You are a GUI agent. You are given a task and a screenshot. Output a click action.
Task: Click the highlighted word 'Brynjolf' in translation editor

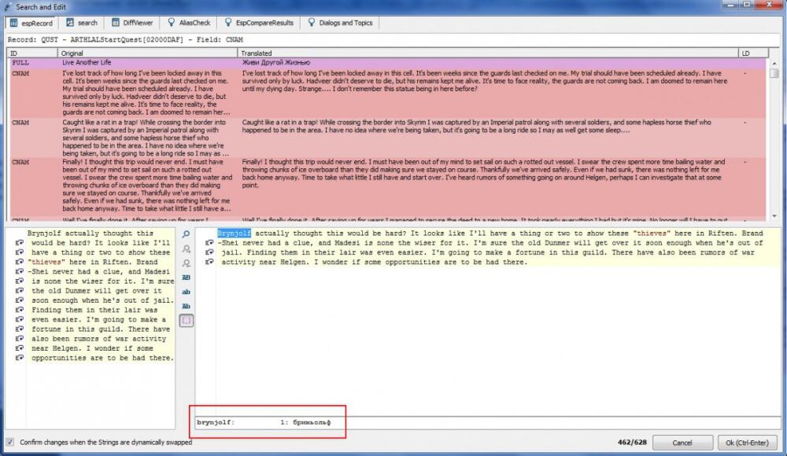click(x=234, y=234)
